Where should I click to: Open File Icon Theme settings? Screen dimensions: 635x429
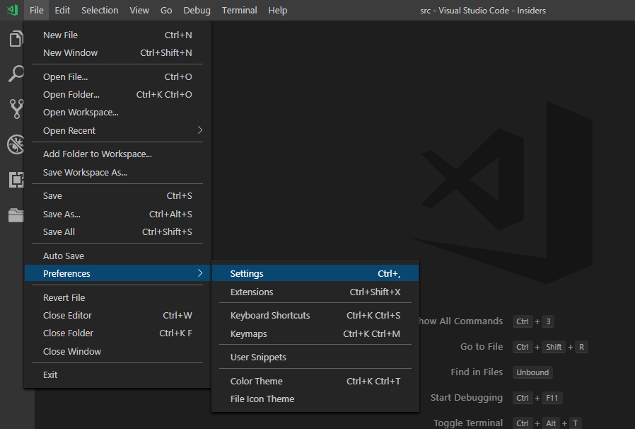(x=262, y=399)
